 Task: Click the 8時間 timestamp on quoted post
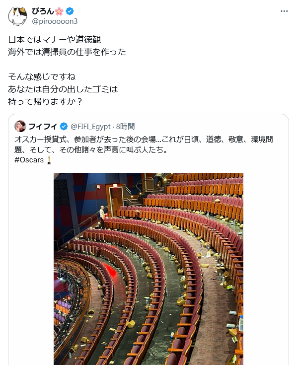coord(126,127)
